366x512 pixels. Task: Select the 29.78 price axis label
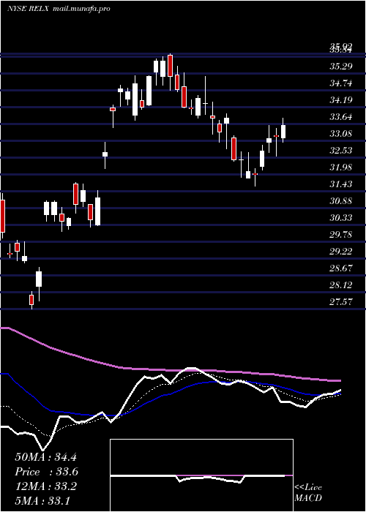pos(340,235)
